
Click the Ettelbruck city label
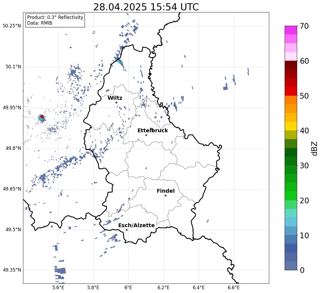tap(153, 131)
